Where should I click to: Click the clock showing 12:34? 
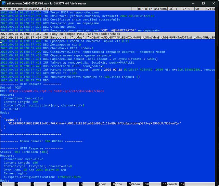(x=210, y=9)
